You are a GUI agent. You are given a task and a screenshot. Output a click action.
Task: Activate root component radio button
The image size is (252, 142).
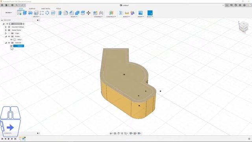click(x=24, y=24)
